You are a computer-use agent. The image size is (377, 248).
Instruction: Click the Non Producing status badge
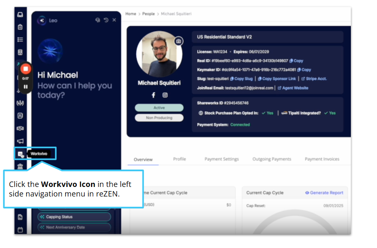159,118
